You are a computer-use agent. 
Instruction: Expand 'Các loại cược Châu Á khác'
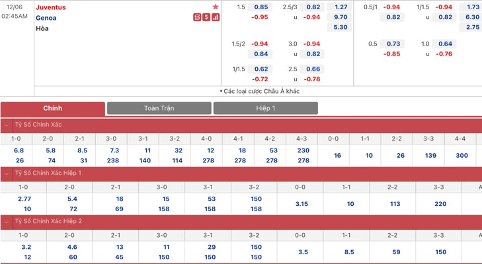click(x=259, y=91)
